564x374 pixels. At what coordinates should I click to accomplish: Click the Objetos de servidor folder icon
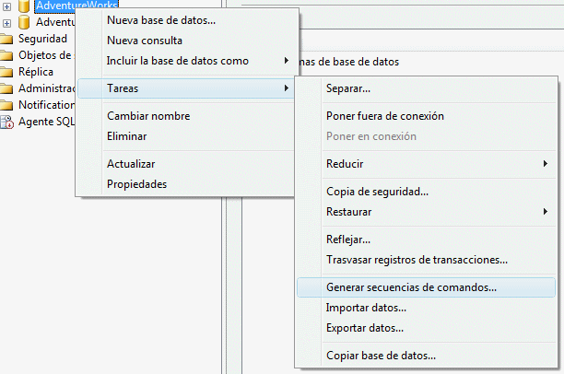tap(6, 55)
